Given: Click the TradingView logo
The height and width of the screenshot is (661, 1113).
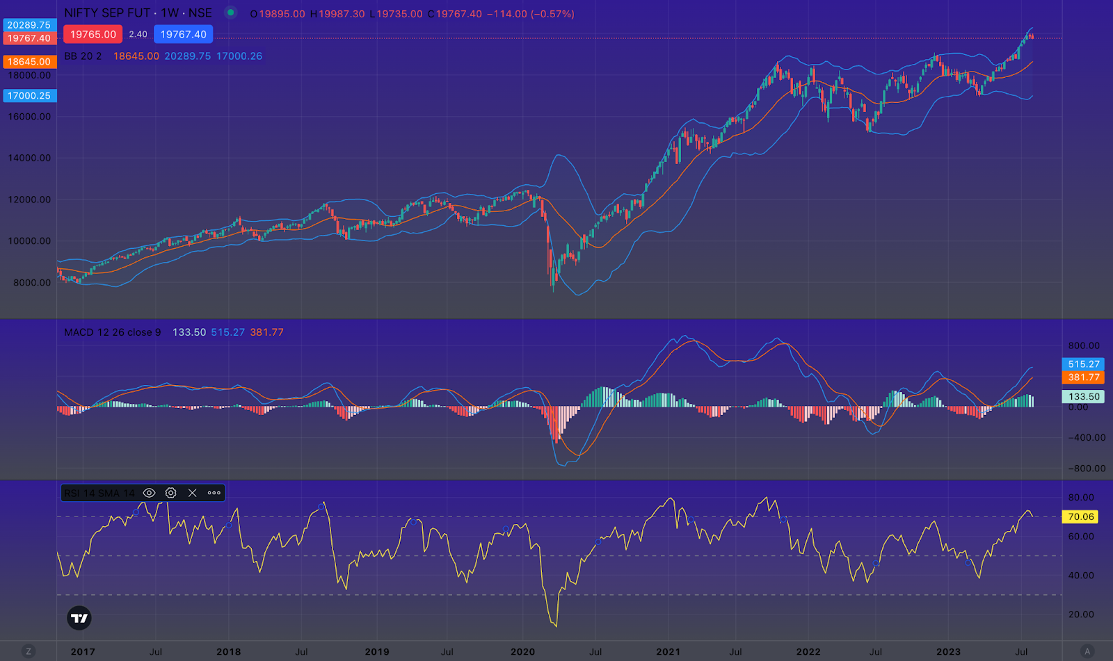Looking at the screenshot, I should pos(79,618).
